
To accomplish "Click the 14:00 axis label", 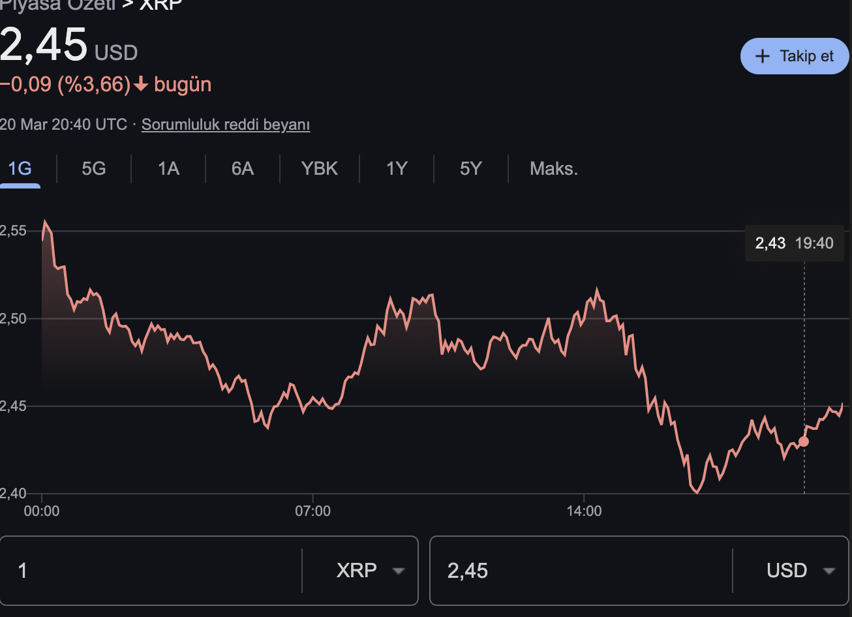I will tap(584, 511).
